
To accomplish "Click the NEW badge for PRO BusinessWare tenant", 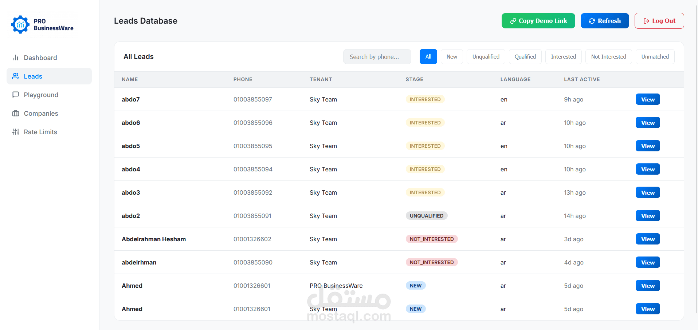I will click(416, 286).
